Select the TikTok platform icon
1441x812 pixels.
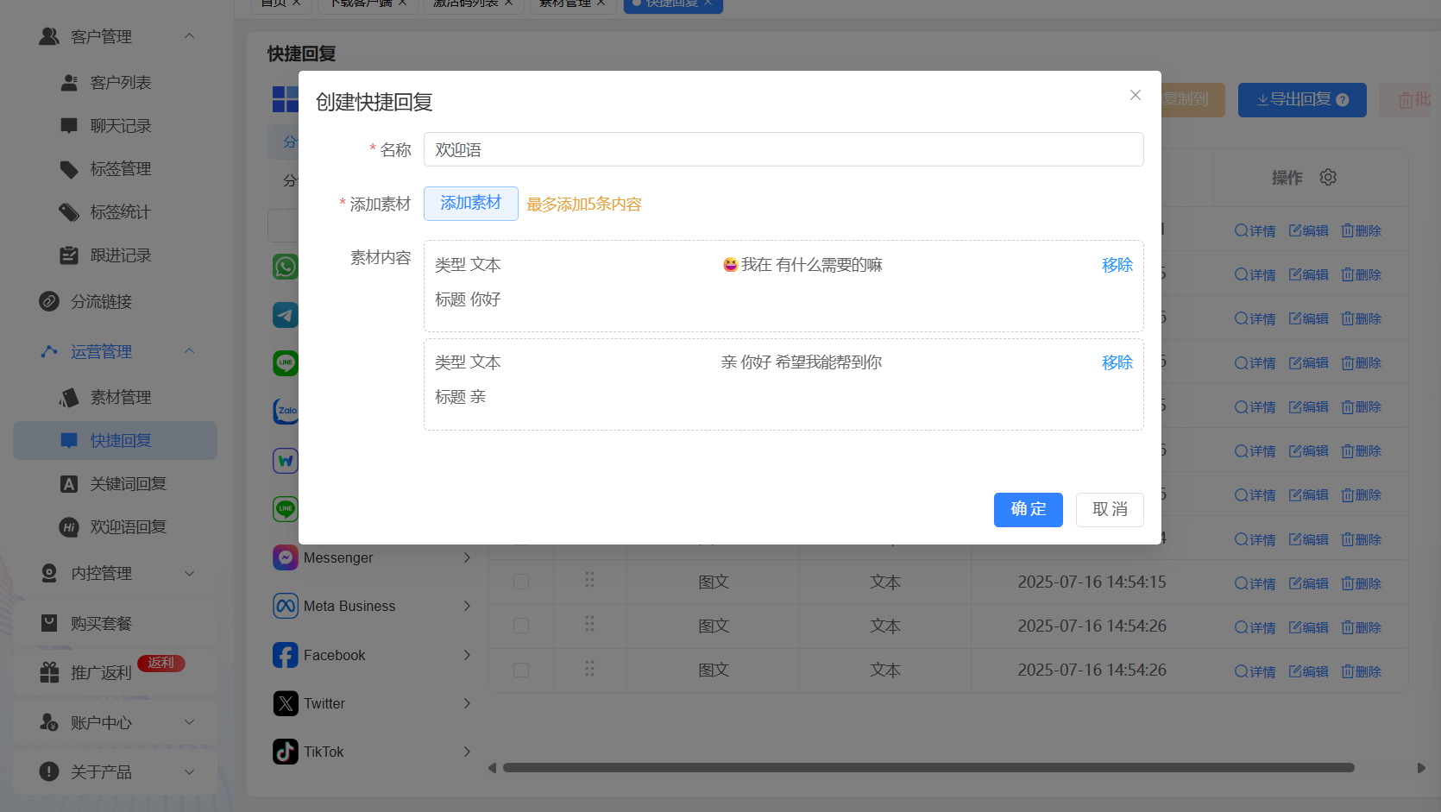coord(286,752)
